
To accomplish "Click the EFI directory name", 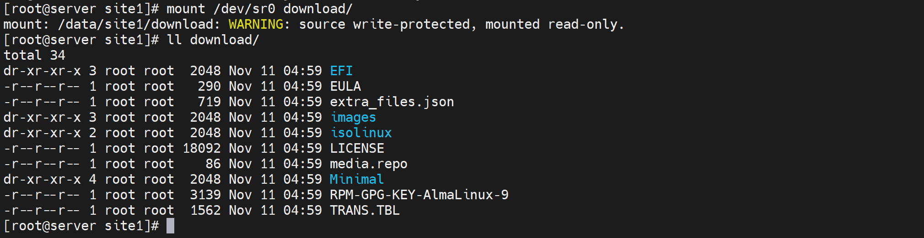I will point(341,71).
